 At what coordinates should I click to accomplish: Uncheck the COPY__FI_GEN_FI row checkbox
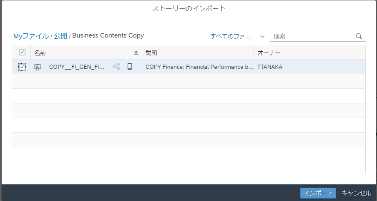pos(22,67)
